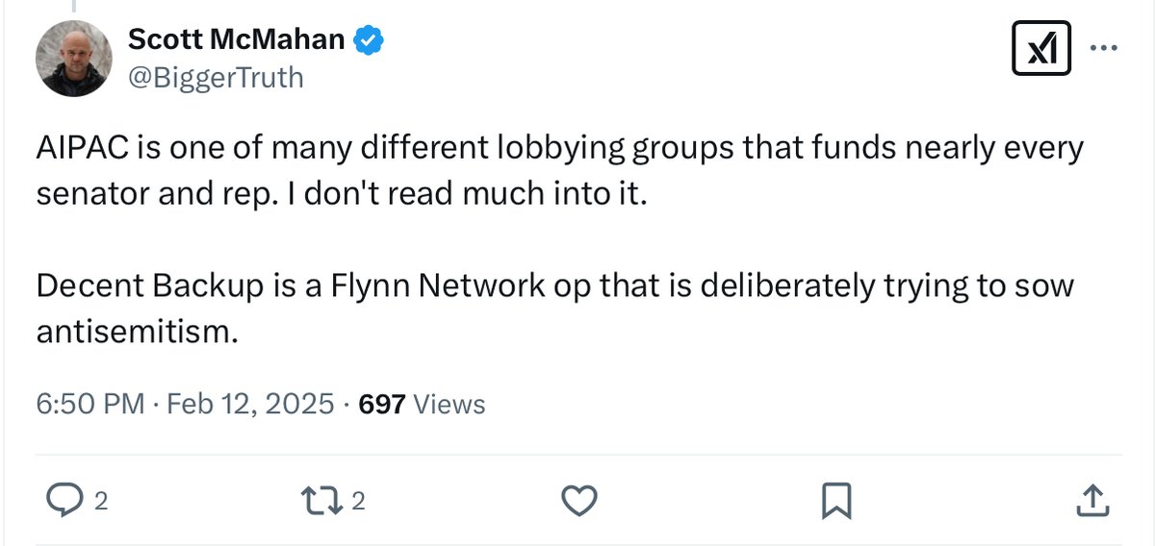Click the Decent Backup paragraph text
Image resolution: width=1155 pixels, height=546 pixels.
pos(553,286)
